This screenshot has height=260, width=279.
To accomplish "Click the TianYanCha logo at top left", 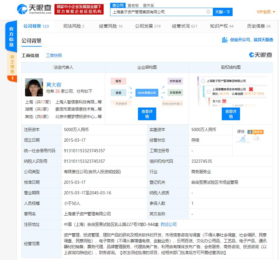I will click(33, 9).
